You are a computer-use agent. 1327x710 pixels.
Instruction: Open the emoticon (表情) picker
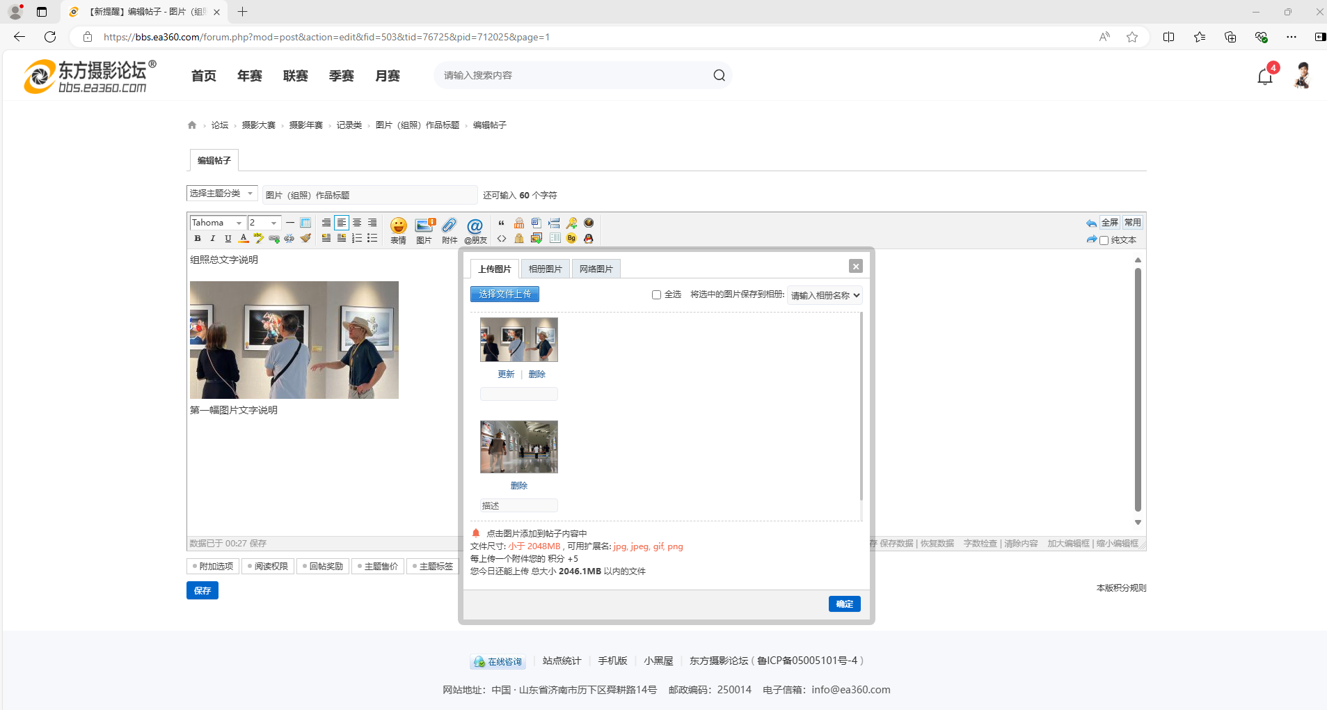pos(398,229)
